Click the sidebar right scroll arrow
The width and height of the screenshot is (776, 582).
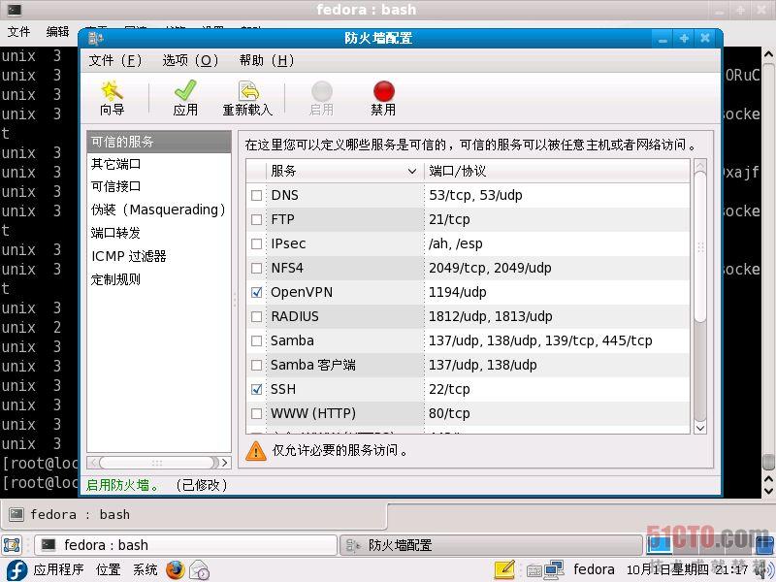(x=225, y=463)
